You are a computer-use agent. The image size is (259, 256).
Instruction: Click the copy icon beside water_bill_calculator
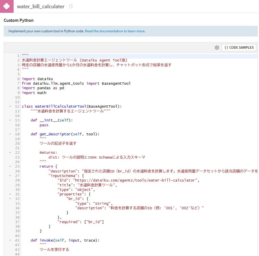point(71,6)
